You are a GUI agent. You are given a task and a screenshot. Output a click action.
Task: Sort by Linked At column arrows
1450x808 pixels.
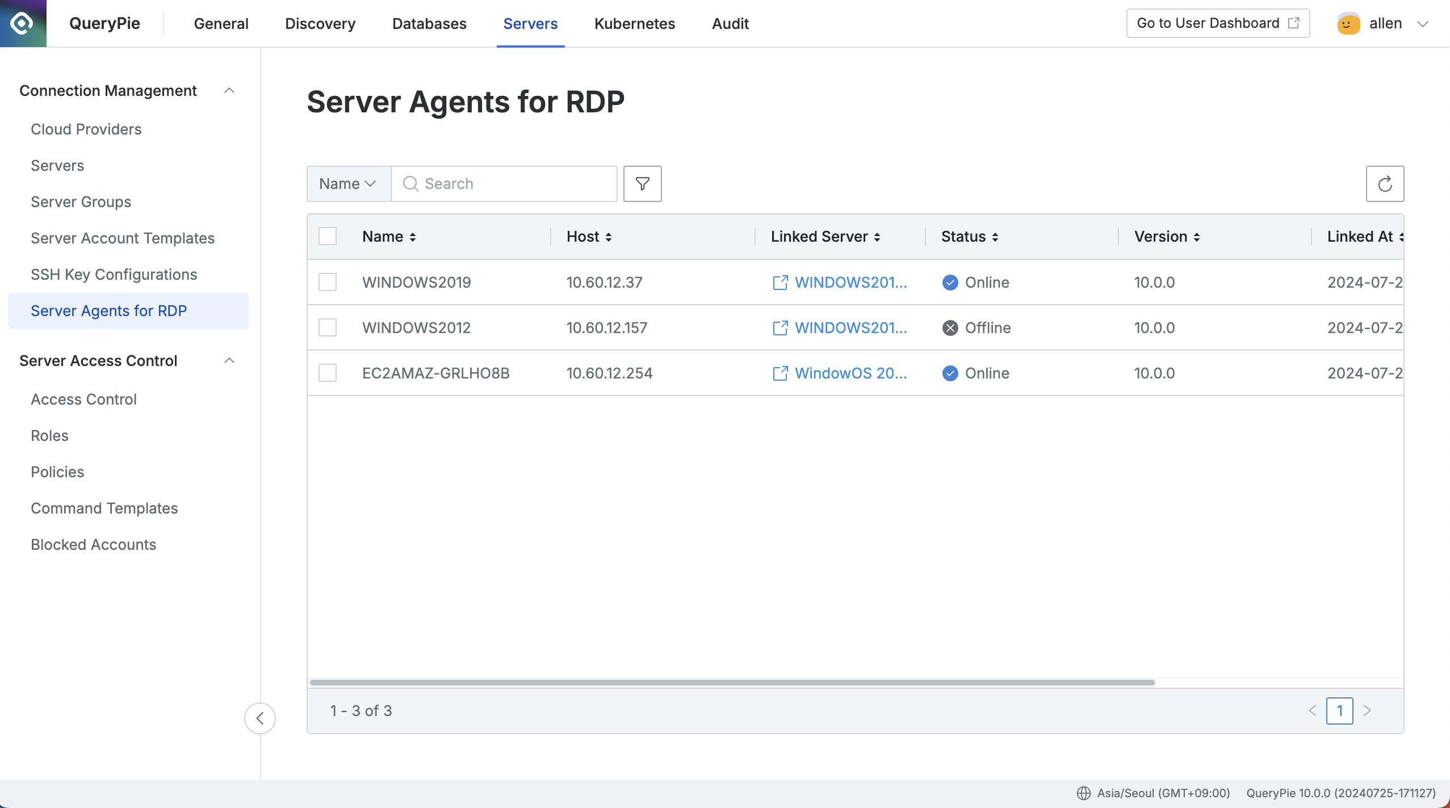[x=1401, y=237]
